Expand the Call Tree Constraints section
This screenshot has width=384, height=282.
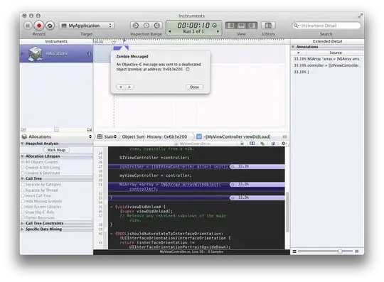tap(22, 223)
